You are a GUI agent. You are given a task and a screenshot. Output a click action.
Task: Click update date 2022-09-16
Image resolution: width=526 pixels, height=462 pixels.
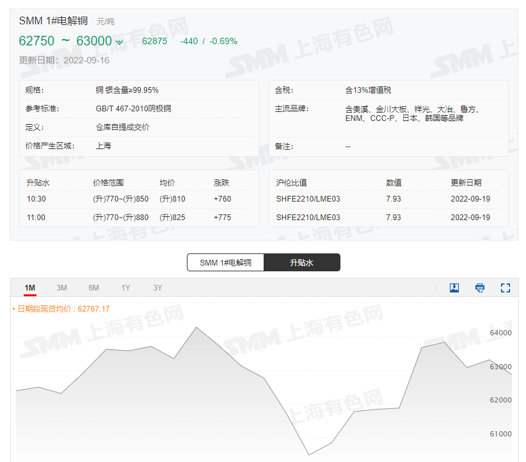pos(64,60)
